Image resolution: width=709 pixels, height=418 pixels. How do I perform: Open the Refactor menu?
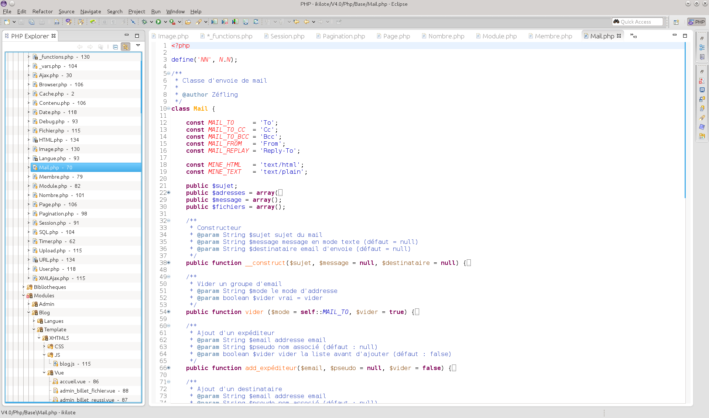coord(42,11)
